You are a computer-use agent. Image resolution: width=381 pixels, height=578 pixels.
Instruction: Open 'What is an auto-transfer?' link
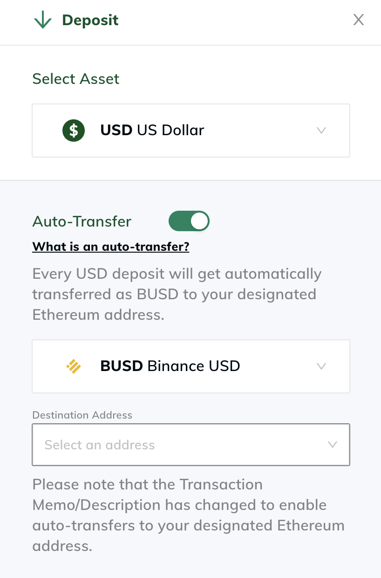click(111, 247)
